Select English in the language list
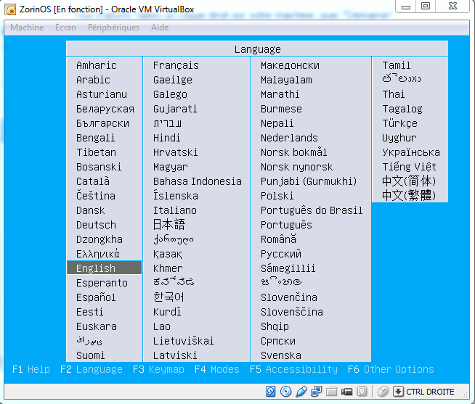 click(104, 268)
